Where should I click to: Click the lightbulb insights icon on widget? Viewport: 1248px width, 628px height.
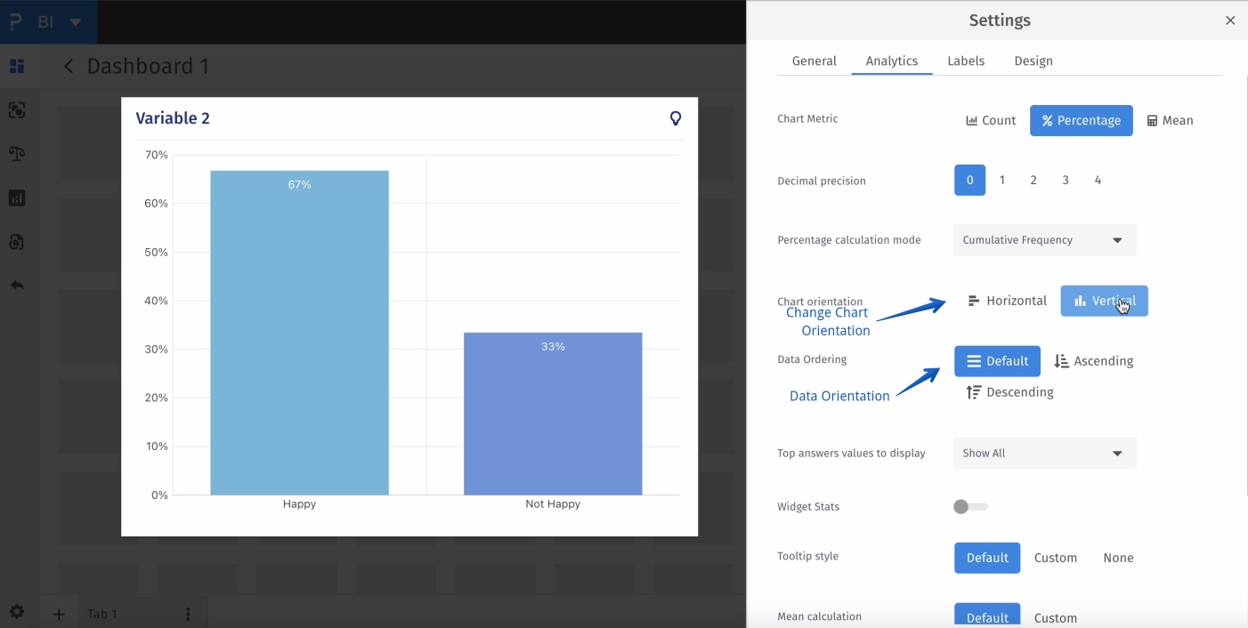(x=676, y=118)
